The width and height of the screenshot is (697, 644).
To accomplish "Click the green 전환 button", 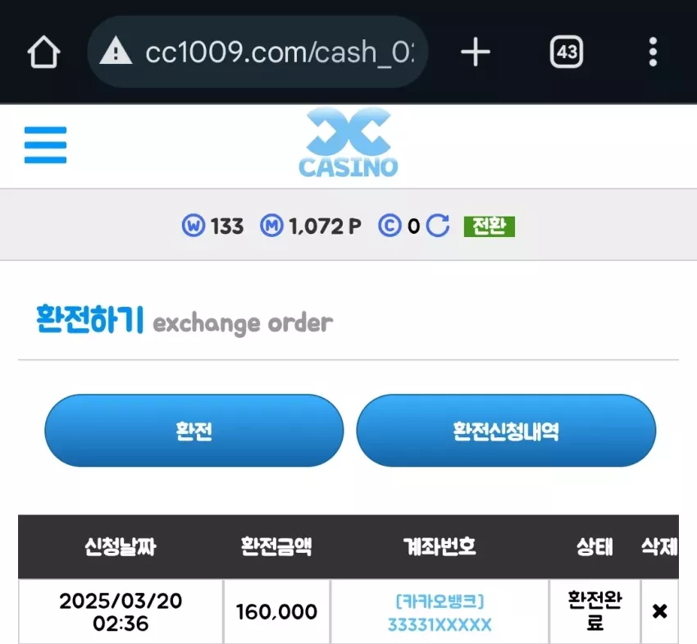I will (x=489, y=226).
